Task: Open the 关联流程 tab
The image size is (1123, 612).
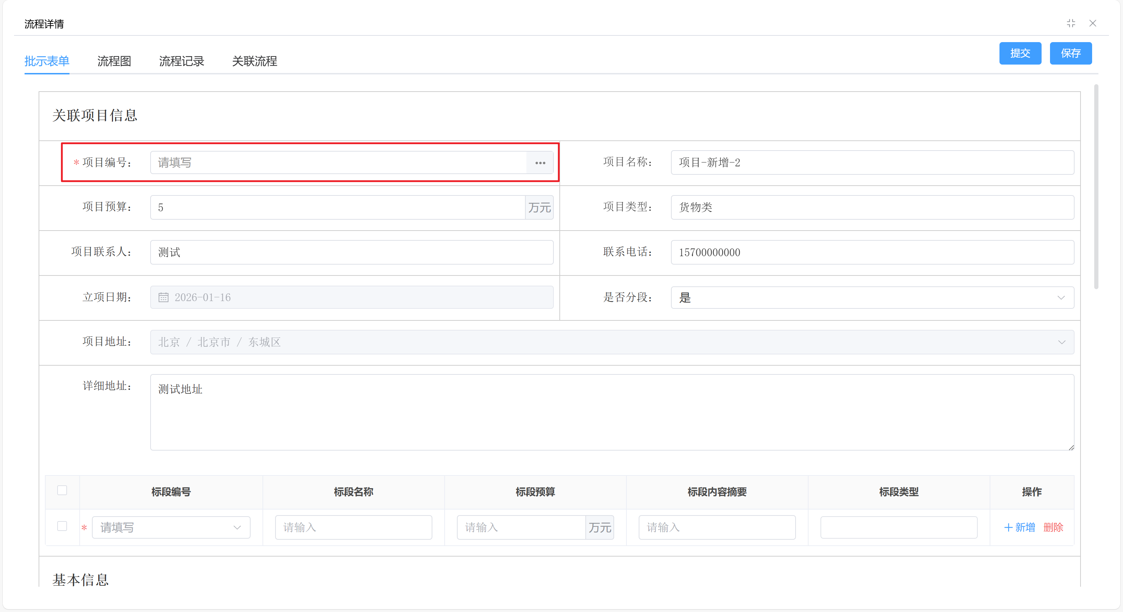Action: point(254,61)
